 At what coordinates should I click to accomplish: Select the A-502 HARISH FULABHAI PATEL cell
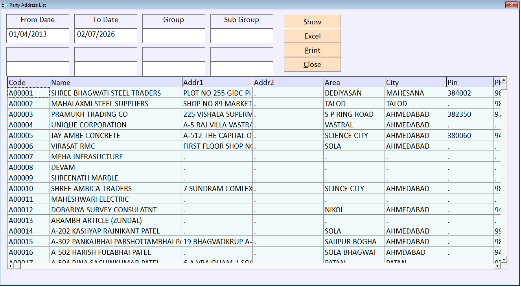[x=116, y=252]
